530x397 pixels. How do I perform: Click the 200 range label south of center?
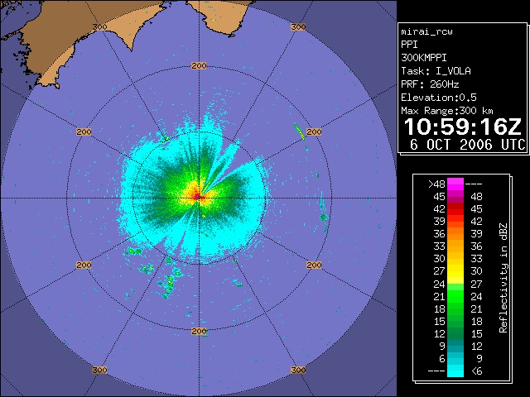199,332
